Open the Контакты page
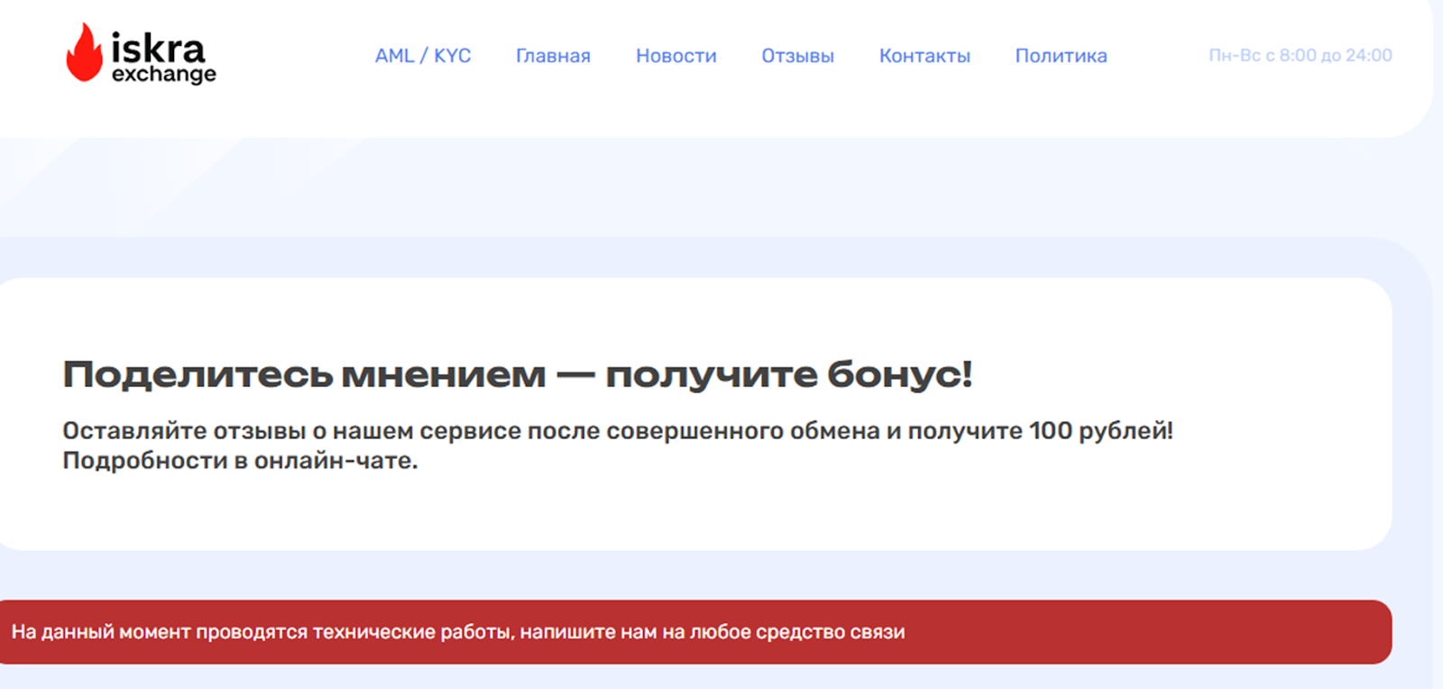The image size is (1443, 689). tap(924, 56)
